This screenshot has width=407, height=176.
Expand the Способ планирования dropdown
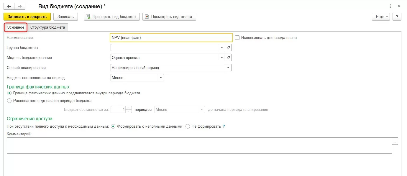[x=228, y=68]
